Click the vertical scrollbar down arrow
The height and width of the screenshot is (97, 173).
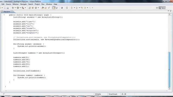(x=169, y=89)
